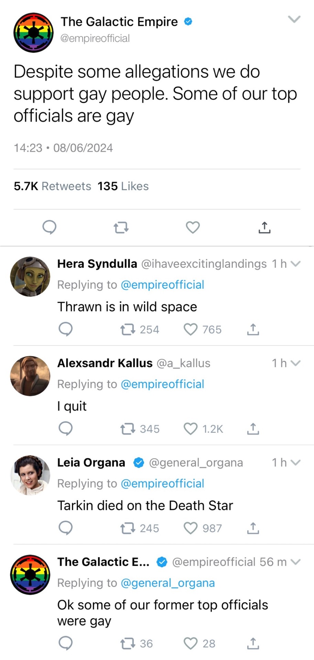Open Alexsandr Kallus's profile name
Image resolution: width=314 pixels, height=660 pixels.
click(x=105, y=363)
